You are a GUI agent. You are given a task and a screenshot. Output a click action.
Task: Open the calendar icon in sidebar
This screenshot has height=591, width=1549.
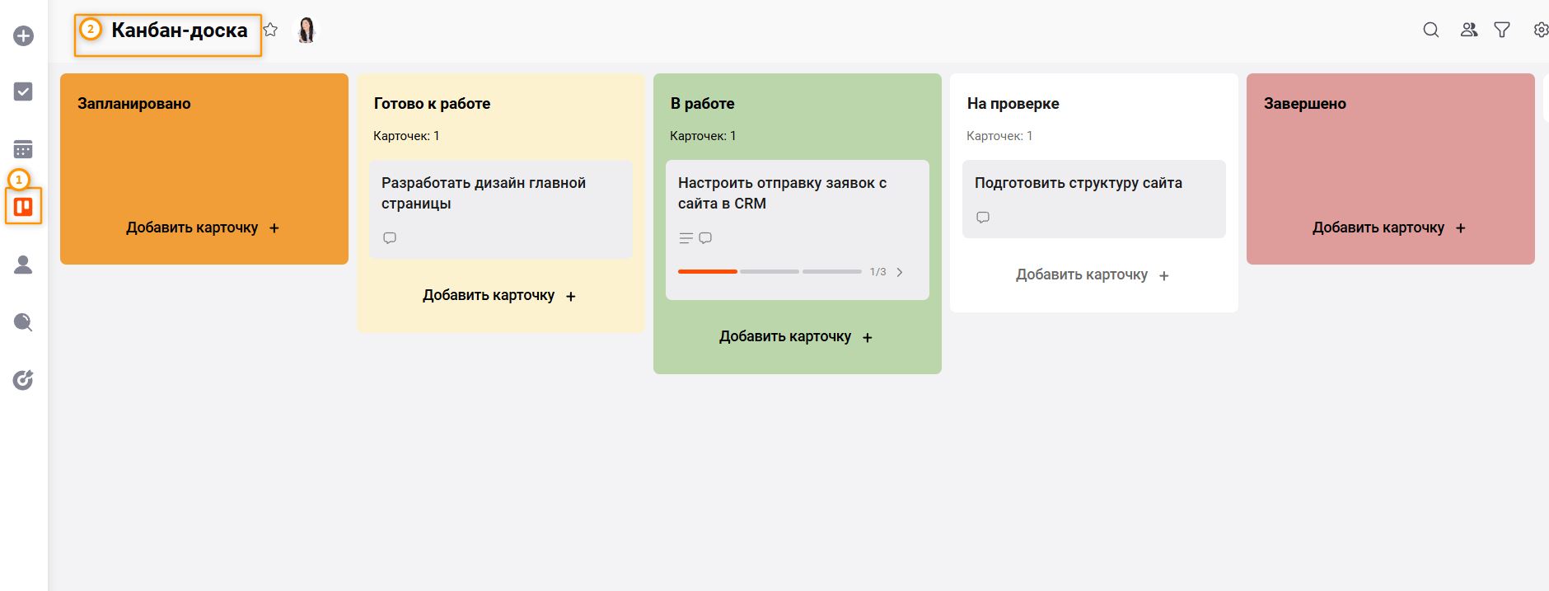click(x=23, y=149)
